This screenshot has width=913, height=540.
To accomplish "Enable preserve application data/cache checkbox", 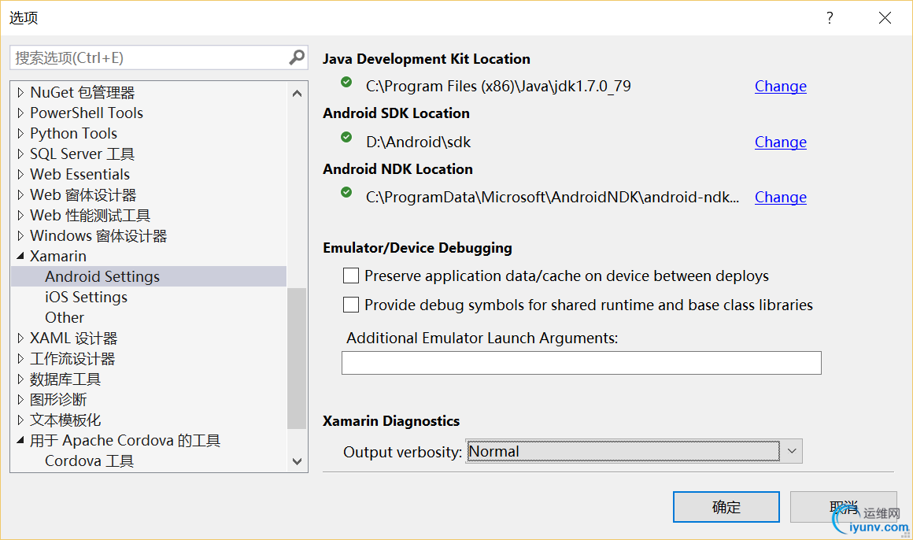I will point(350,276).
